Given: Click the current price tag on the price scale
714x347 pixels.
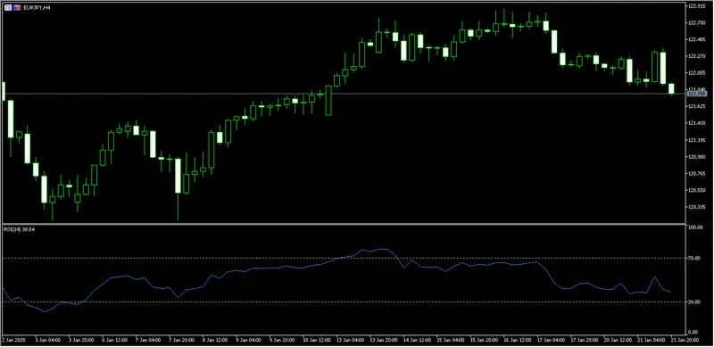Looking at the screenshot, I should coord(697,94).
